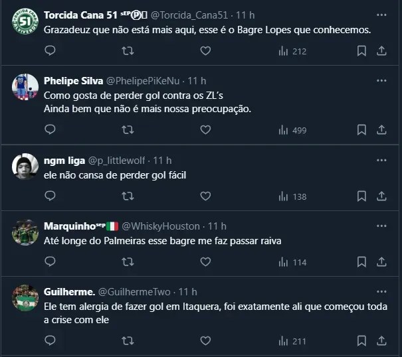Open more options on ngm liga's tweet
402x357 pixels.
coord(381,160)
